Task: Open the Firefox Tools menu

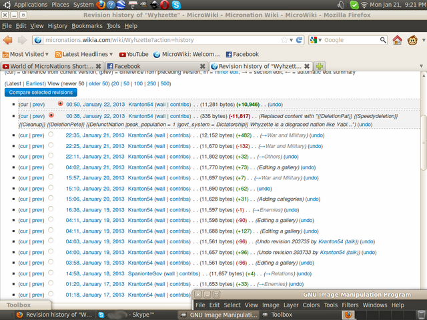Action: (x=113, y=26)
